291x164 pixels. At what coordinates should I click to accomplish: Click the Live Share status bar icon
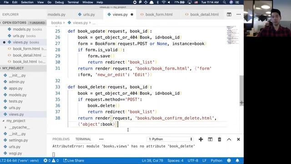pyautogui.click(x=65, y=160)
